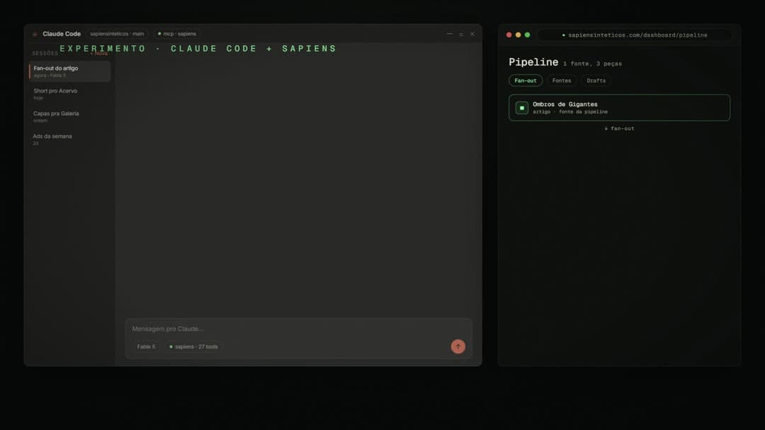Close the Claude Code window
Image resolution: width=765 pixels, height=430 pixels.
pyautogui.click(x=472, y=34)
